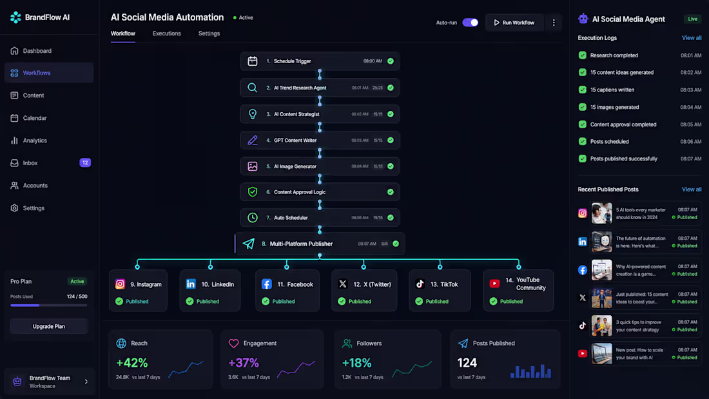Click the Followers people icon

(347, 344)
